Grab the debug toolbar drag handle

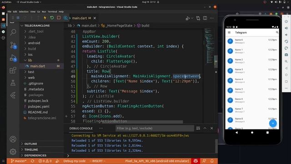(13, 18)
